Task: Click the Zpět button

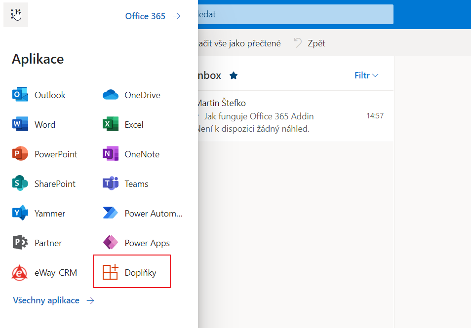Action: click(310, 43)
